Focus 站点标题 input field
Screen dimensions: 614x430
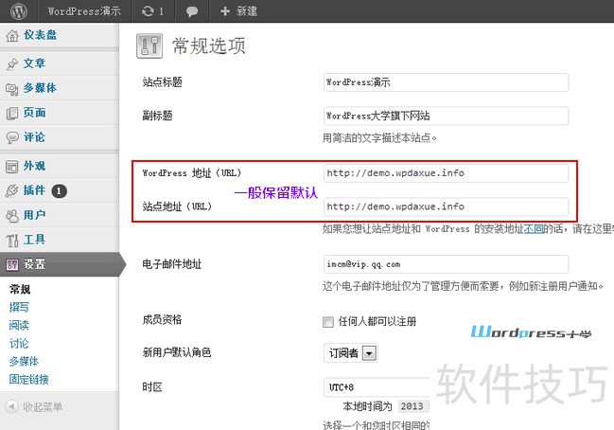pyautogui.click(x=446, y=82)
